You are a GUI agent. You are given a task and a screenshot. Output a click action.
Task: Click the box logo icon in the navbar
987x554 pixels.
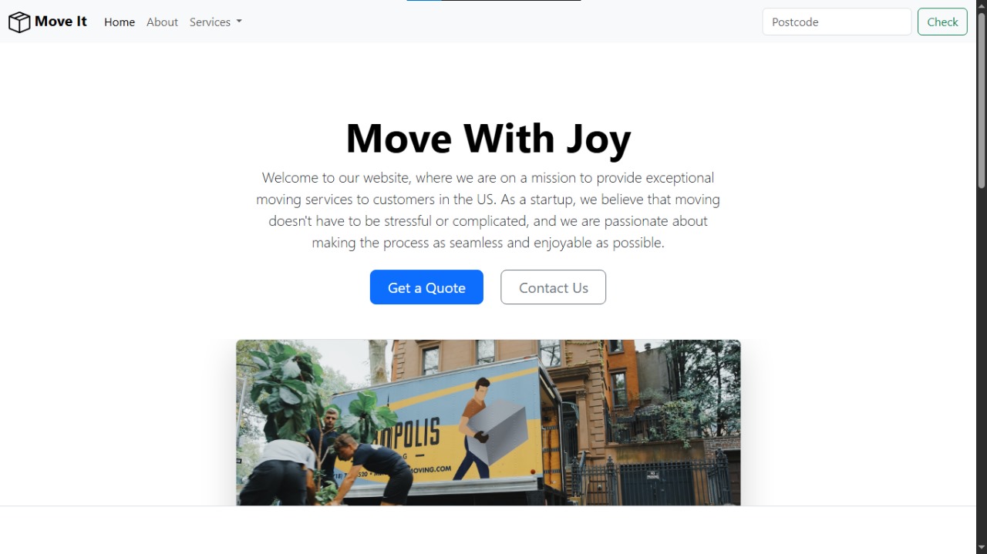(19, 22)
